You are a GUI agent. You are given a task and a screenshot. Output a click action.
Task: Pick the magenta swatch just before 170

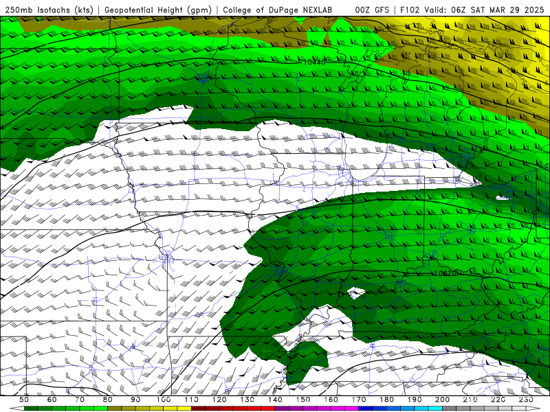tap(351, 409)
